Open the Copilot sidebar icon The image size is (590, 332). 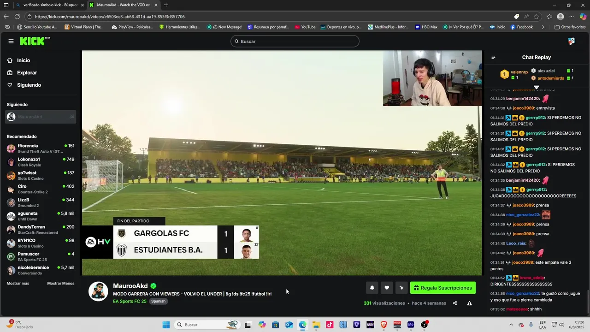[x=583, y=17]
